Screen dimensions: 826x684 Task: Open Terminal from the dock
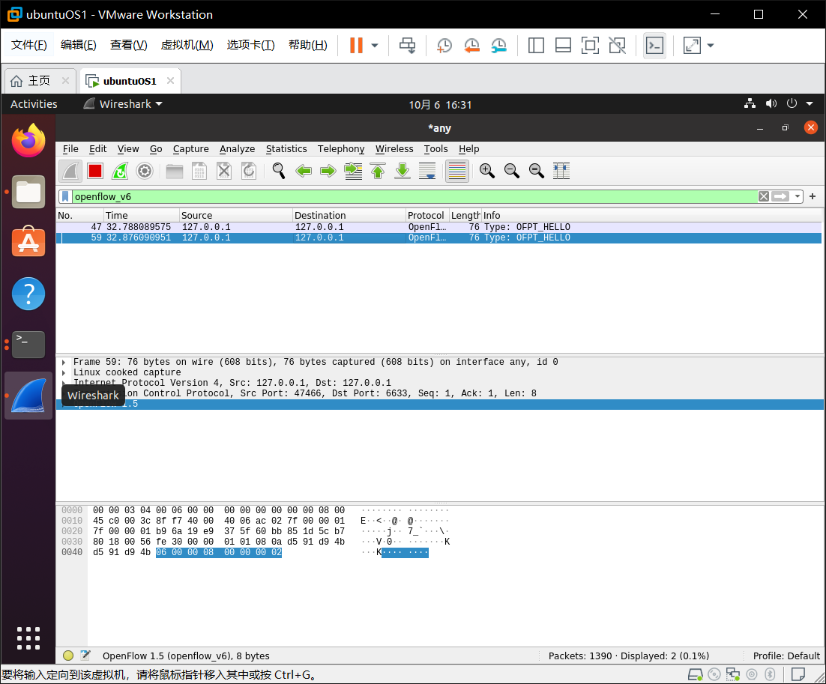28,345
